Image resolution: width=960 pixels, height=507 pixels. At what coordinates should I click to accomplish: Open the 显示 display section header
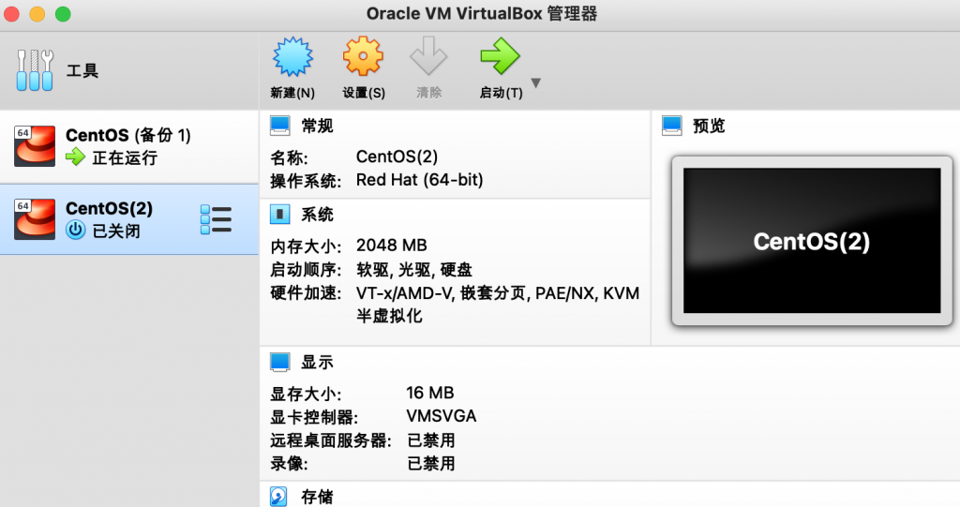(x=317, y=363)
